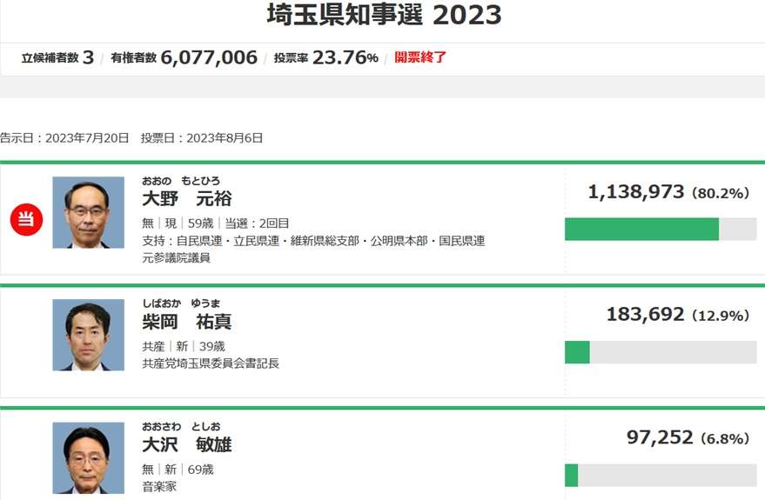Click the vote count 1,138,973
Screen dimensions: 765x500
(x=636, y=191)
